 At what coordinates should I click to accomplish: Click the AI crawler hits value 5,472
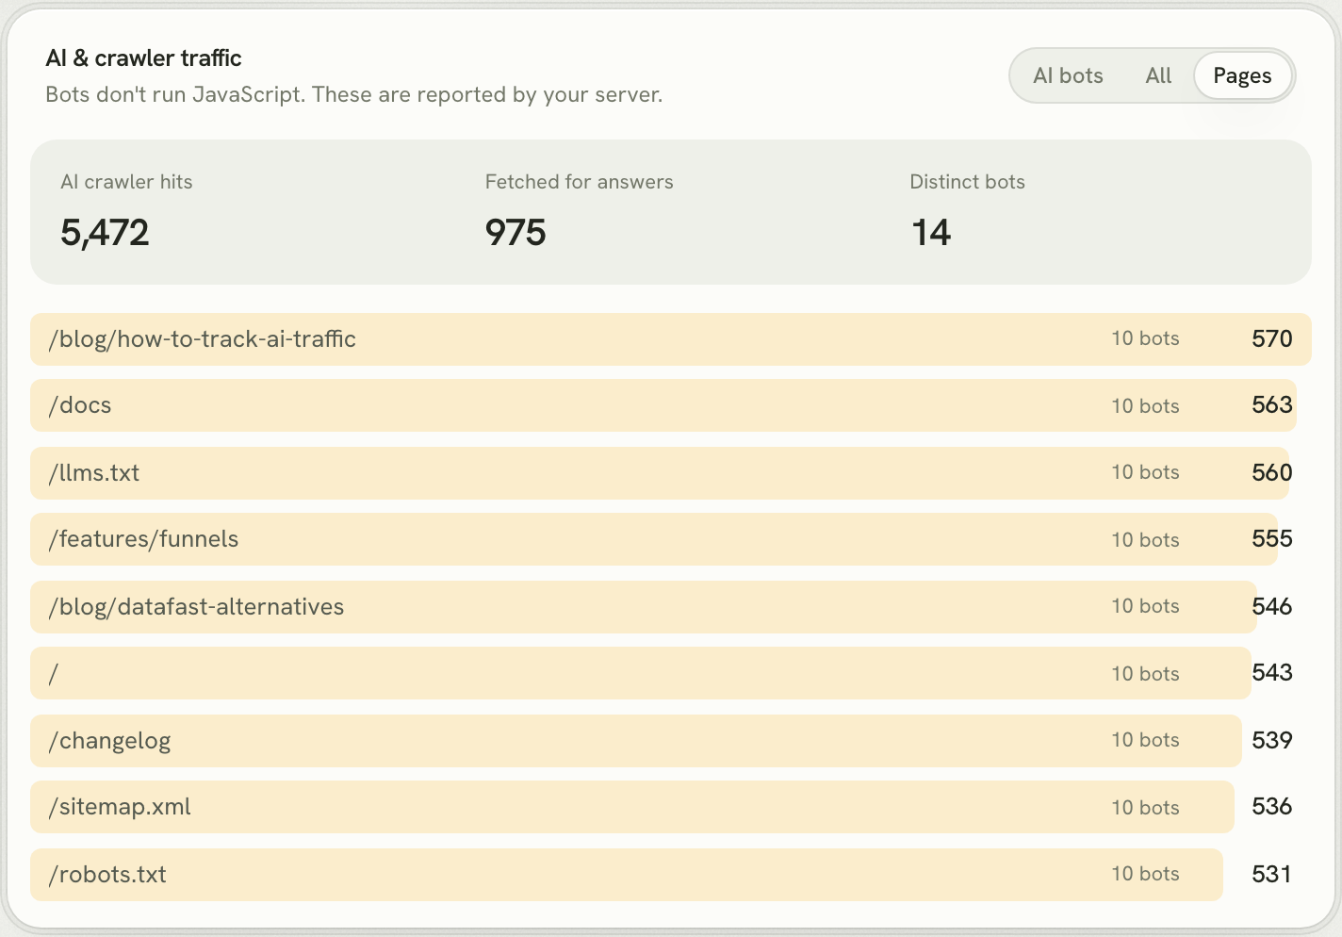click(x=105, y=233)
